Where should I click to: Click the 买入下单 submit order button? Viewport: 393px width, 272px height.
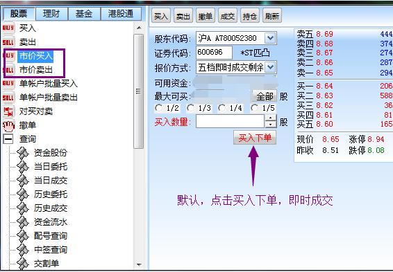coord(255,138)
